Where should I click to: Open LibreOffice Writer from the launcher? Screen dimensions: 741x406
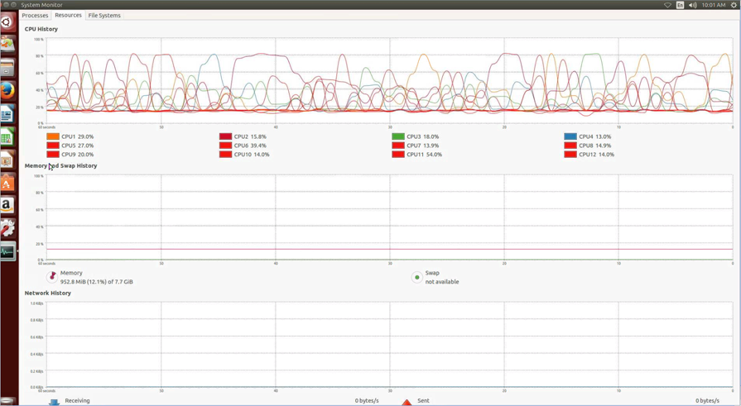[7, 114]
